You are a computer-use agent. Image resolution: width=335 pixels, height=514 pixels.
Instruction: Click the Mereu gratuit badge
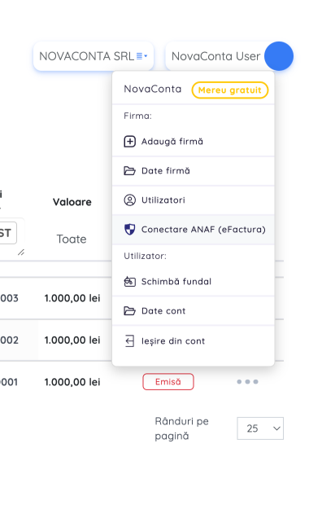[229, 90]
